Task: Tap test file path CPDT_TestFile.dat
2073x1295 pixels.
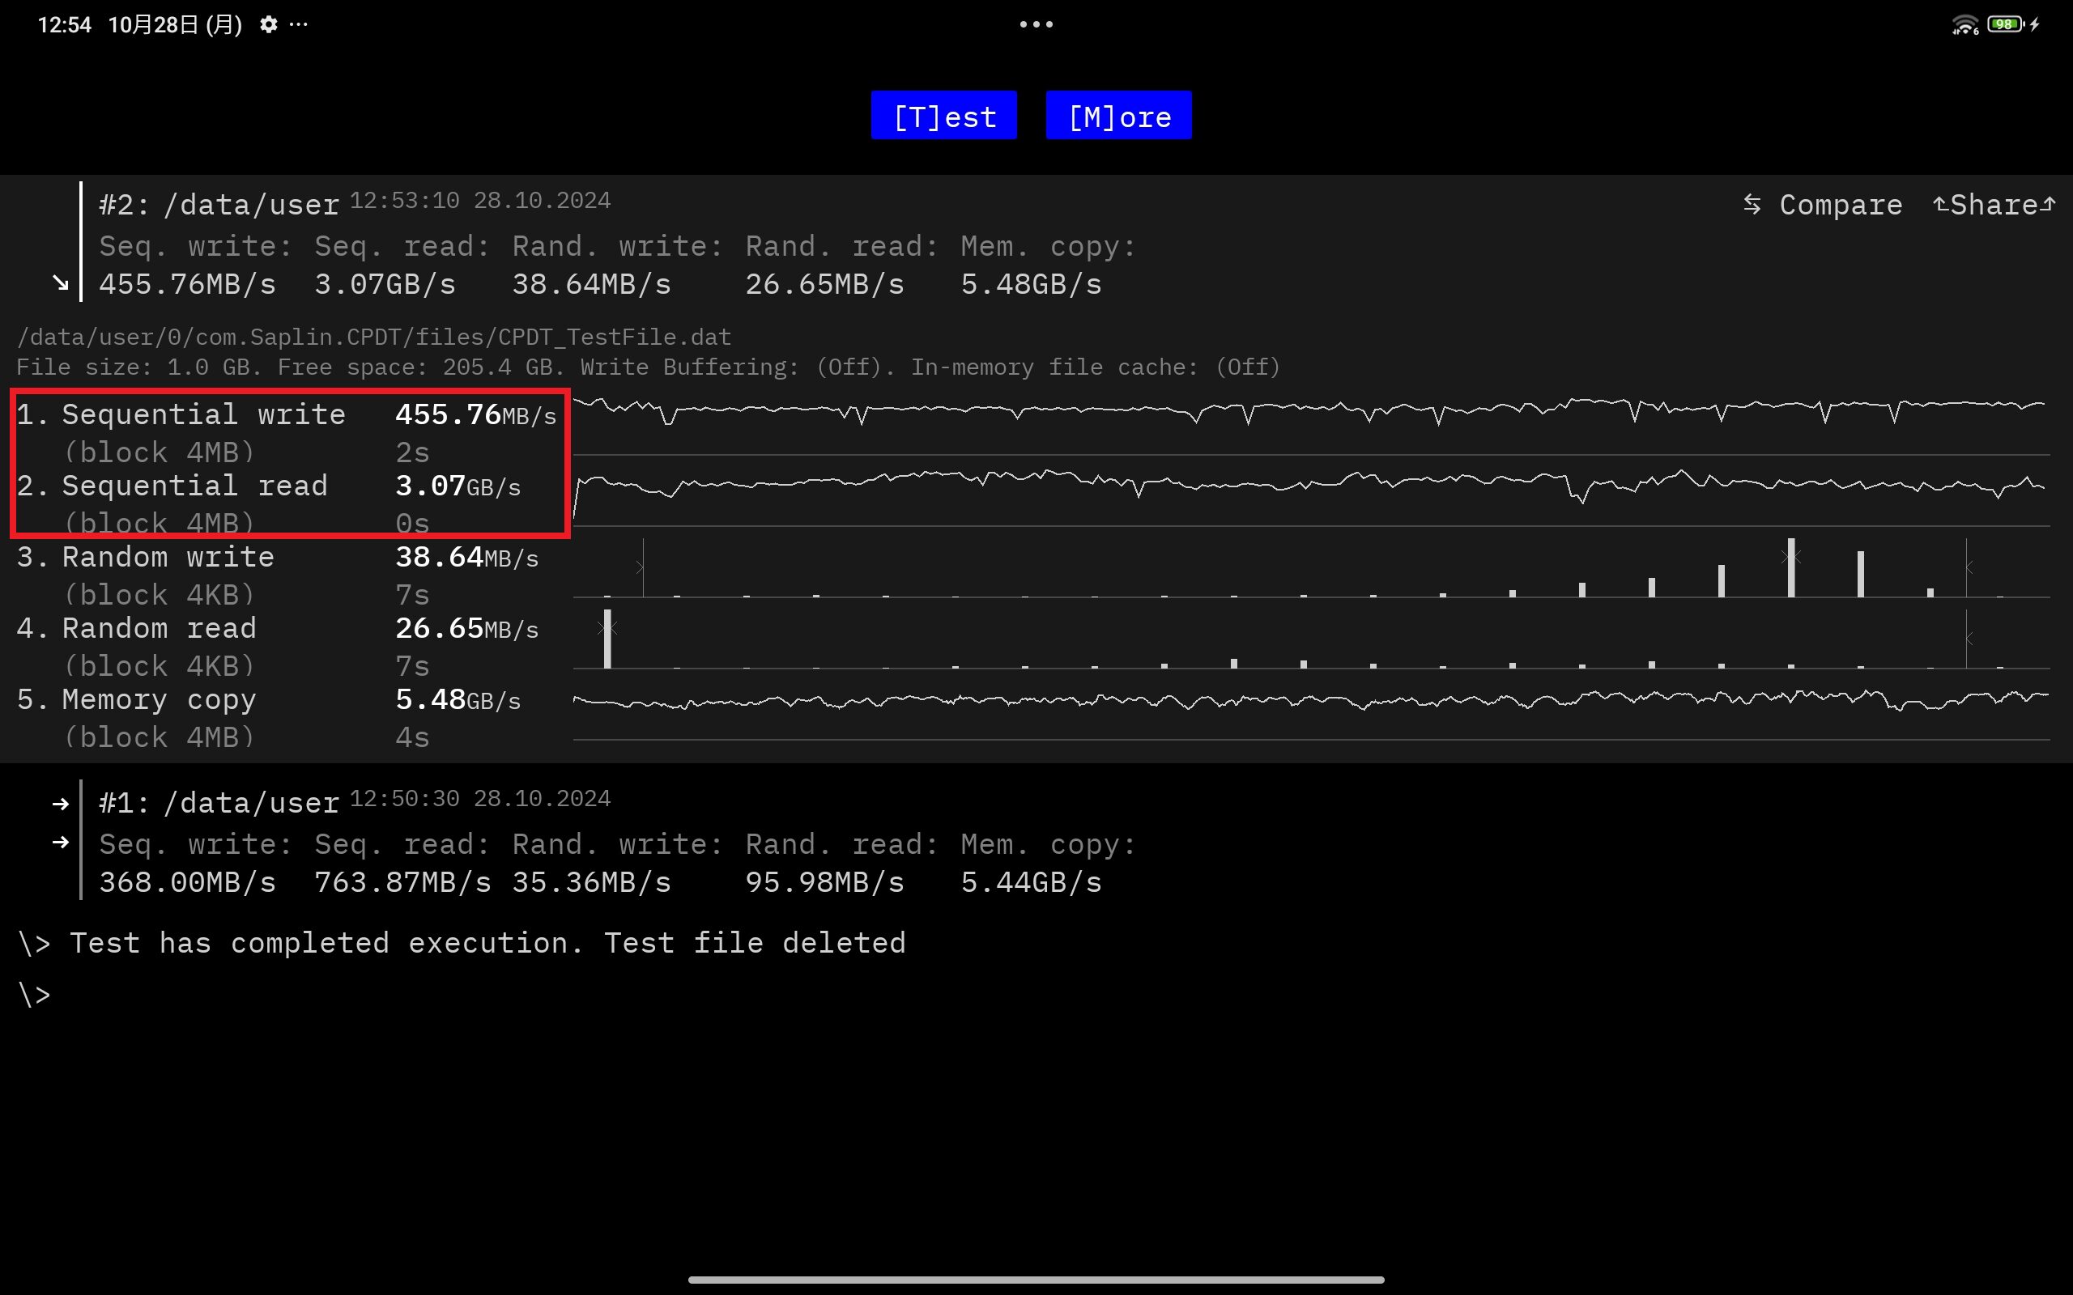Action: tap(373, 337)
